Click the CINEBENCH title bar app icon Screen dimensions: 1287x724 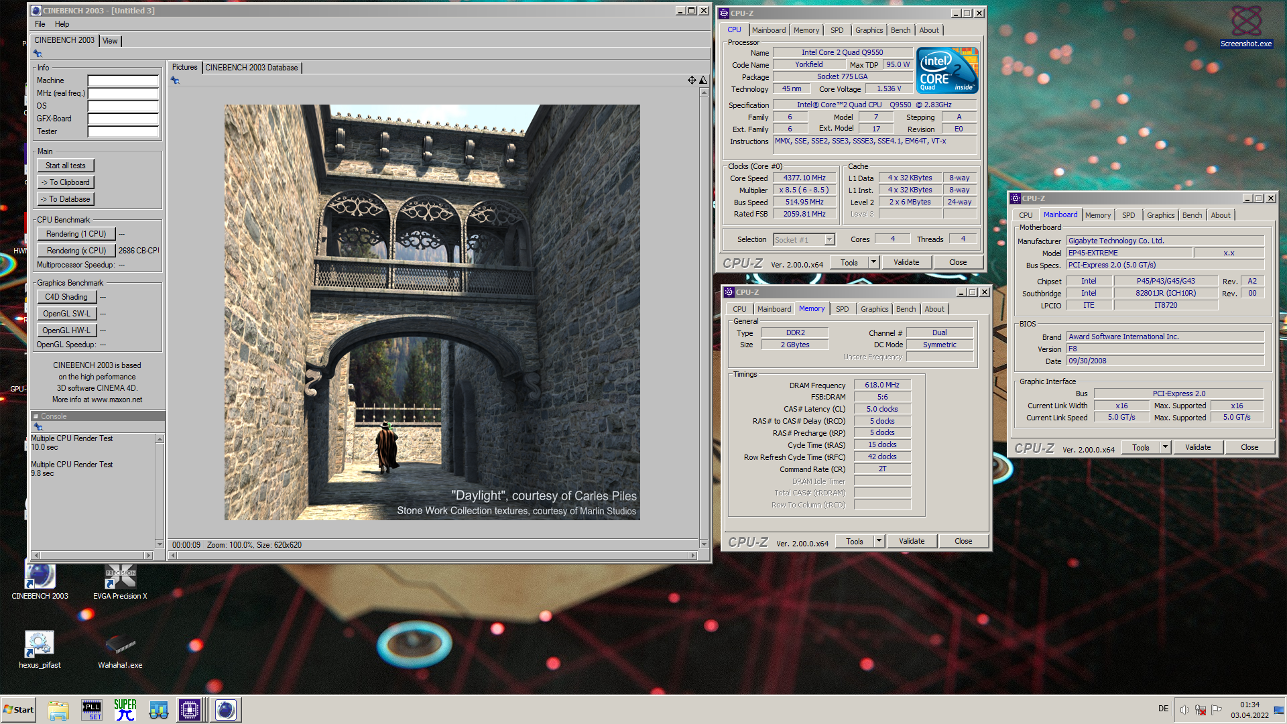36,11
